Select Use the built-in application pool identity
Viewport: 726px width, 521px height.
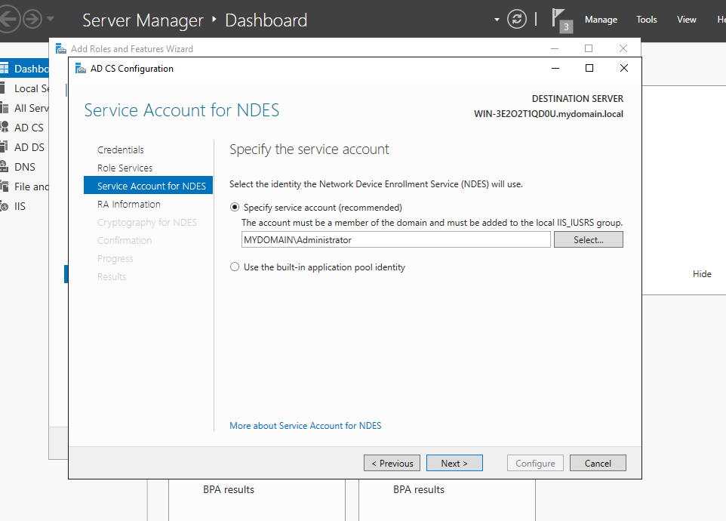235,267
